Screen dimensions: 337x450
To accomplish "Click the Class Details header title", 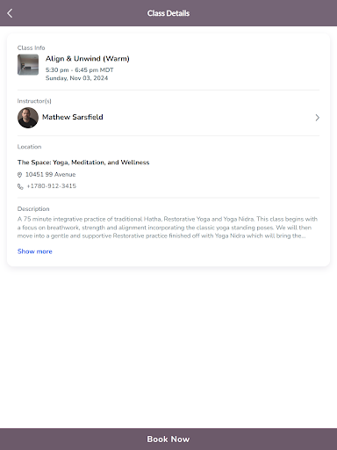I will (x=168, y=13).
